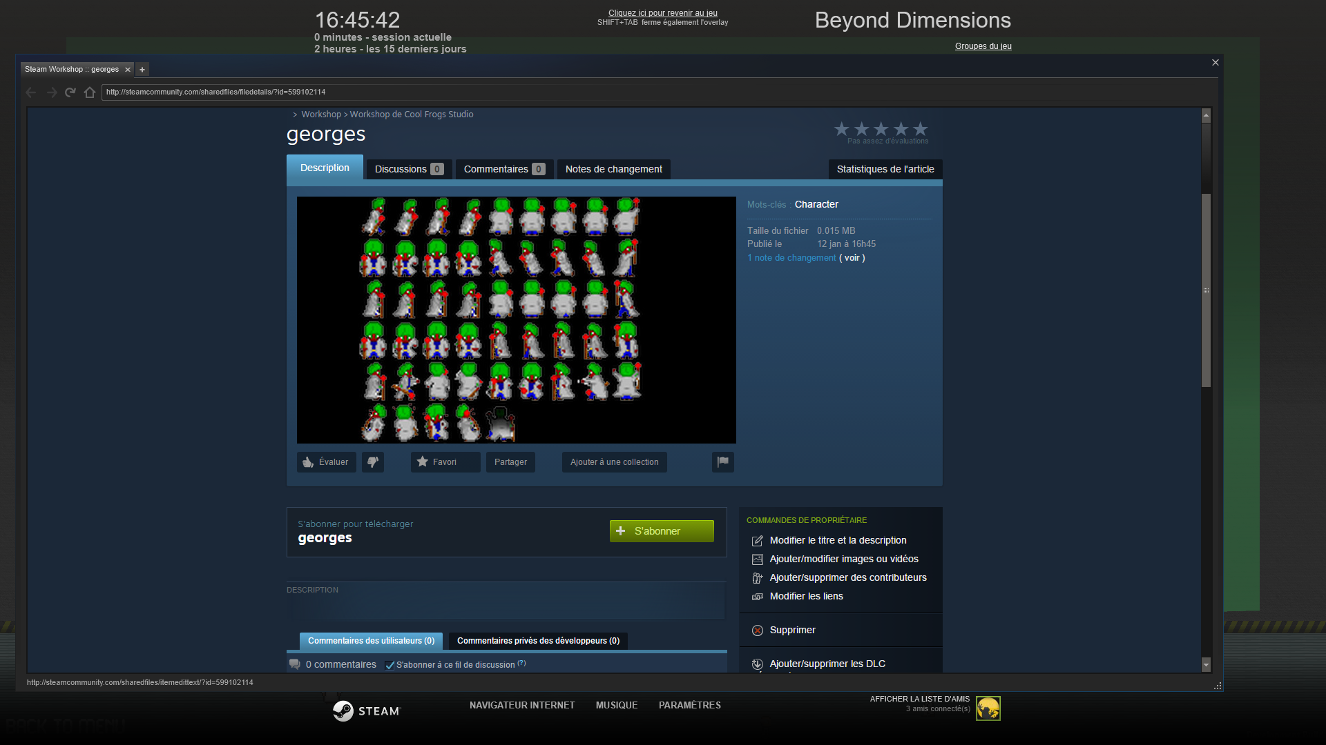The width and height of the screenshot is (1326, 745).
Task: Click the report flag icon
Action: pos(722,462)
